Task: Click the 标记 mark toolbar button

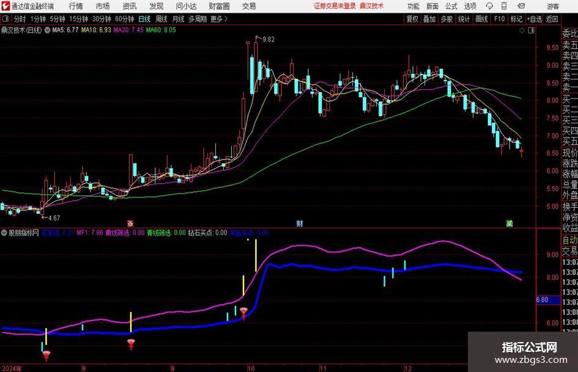Action: click(x=516, y=19)
